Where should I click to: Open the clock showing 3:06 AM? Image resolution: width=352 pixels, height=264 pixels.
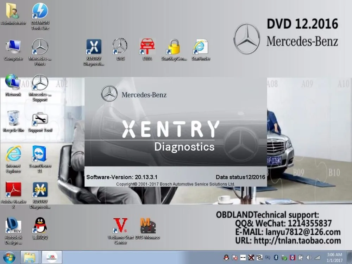pos(334,258)
